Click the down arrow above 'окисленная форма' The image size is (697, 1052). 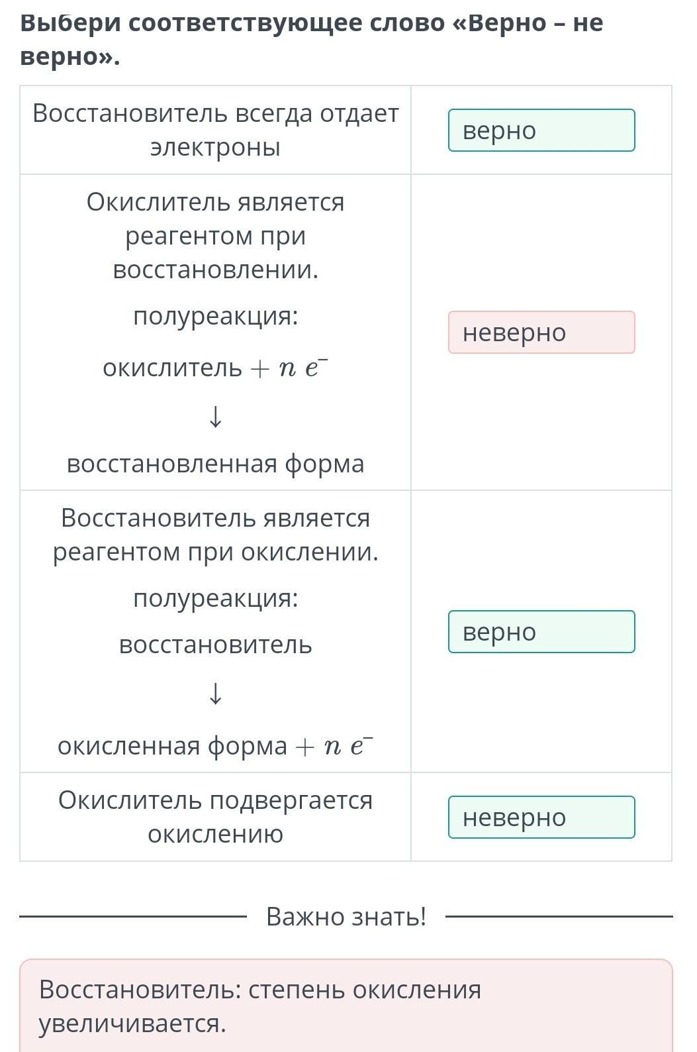click(216, 694)
